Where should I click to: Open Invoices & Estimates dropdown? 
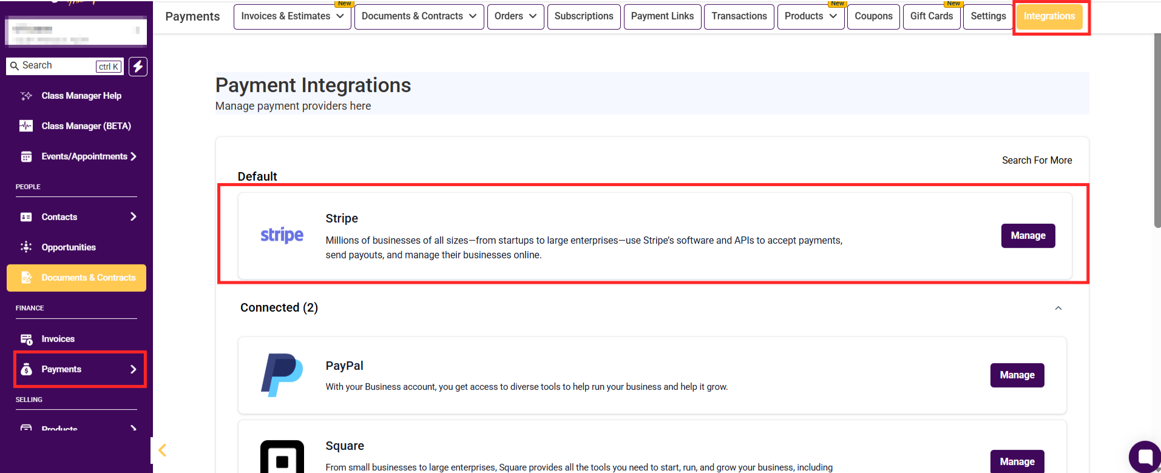click(x=293, y=16)
